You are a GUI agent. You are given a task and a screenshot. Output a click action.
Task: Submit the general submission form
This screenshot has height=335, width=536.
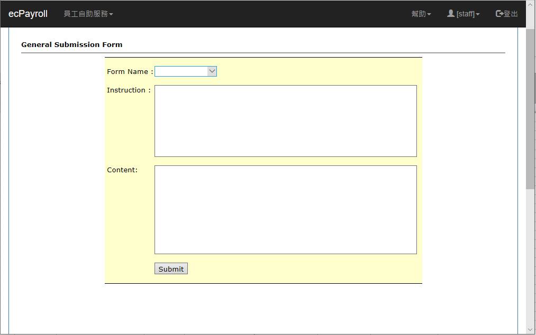171,269
